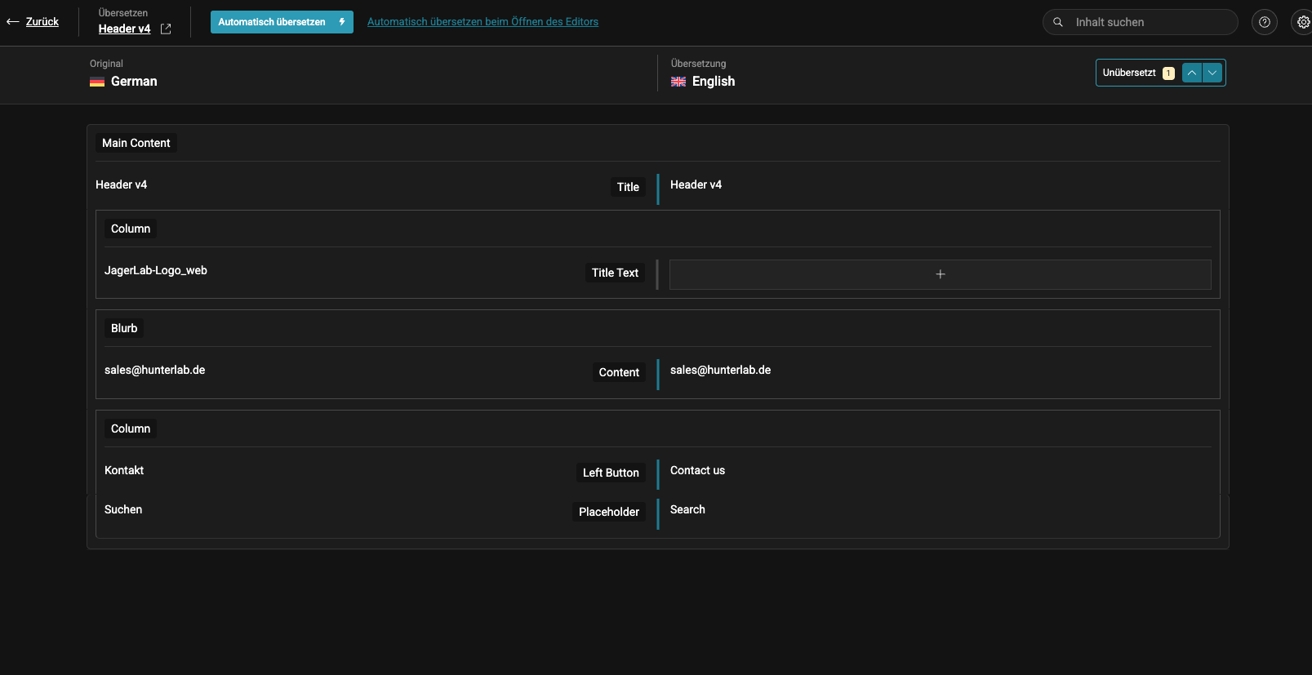Click the Title Text field tag
The width and height of the screenshot is (1312, 675).
click(616, 273)
